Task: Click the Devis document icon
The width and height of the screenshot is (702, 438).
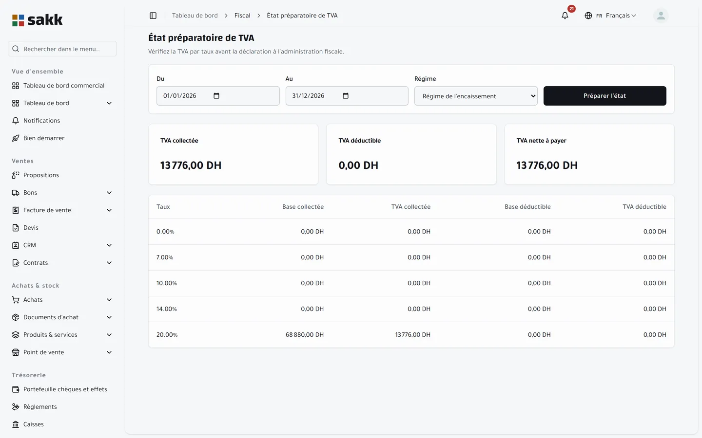Action: (16, 228)
